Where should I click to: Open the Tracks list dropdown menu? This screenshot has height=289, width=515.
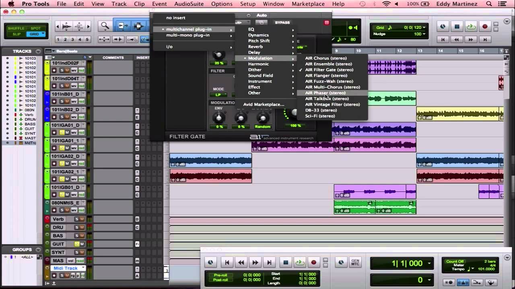tap(38, 51)
